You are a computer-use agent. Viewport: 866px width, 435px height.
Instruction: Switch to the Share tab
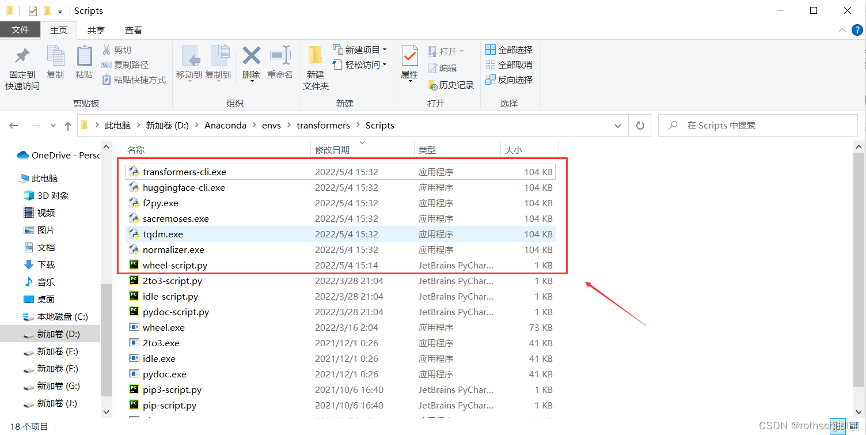coord(96,30)
